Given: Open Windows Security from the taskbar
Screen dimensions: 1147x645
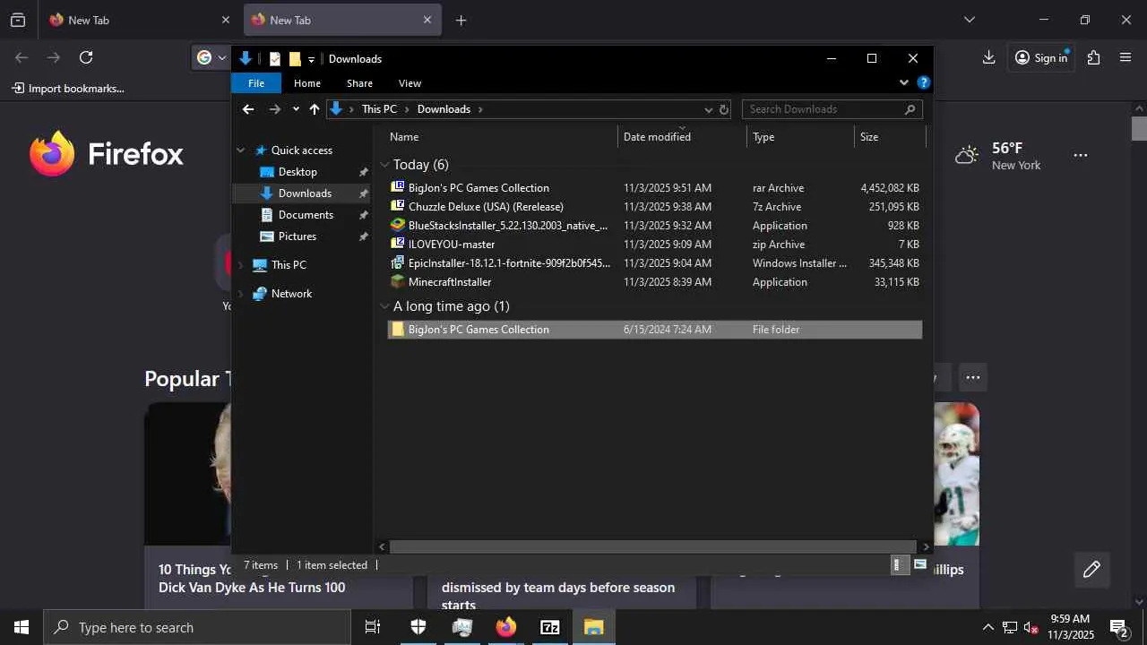Looking at the screenshot, I should coord(418,627).
